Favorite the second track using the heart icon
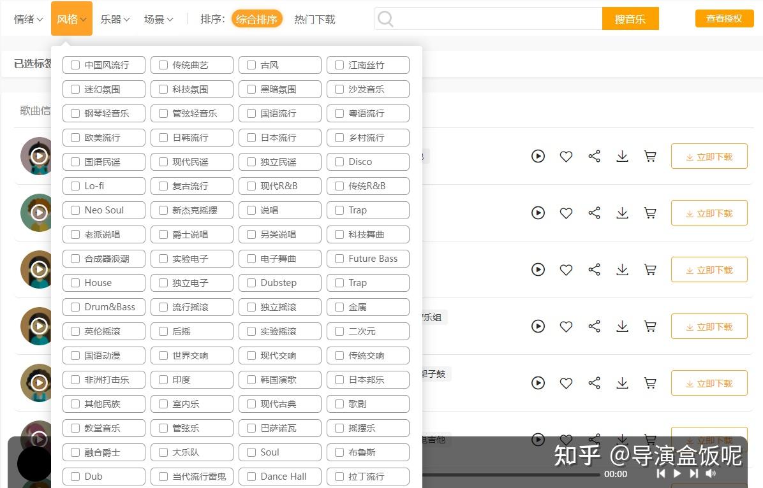Viewport: 763px width, 488px height. click(x=567, y=213)
